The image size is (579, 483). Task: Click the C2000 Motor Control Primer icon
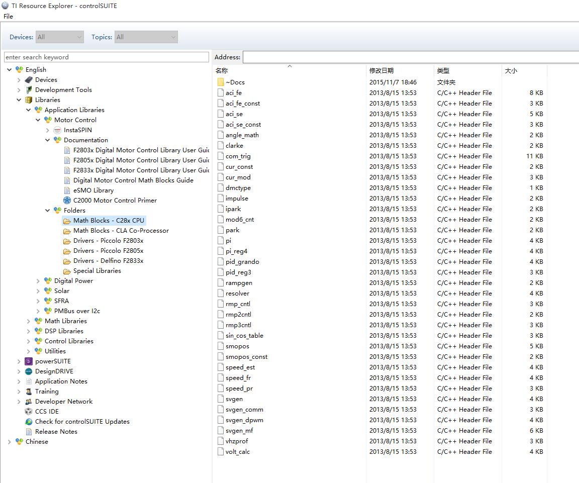tap(67, 200)
